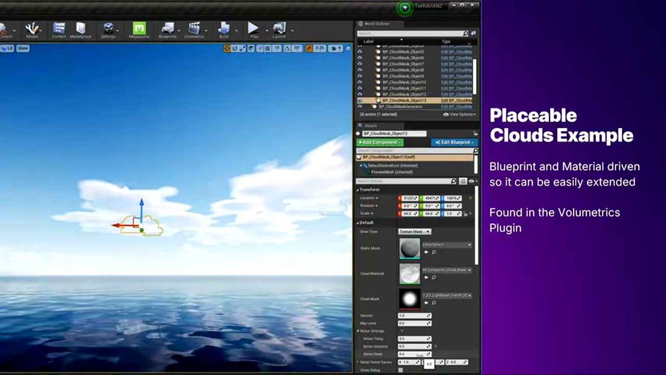
Task: Expand the Detail Noise Values section
Action: pyautogui.click(x=358, y=362)
